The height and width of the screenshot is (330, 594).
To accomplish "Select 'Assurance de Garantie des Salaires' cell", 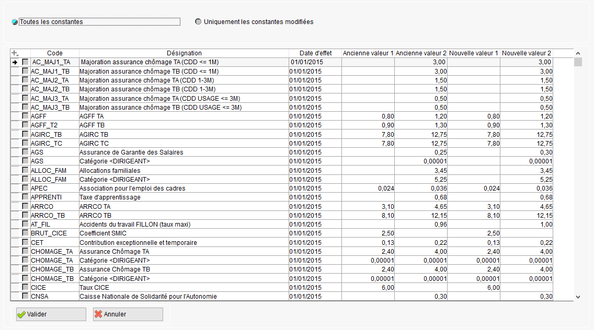I will pos(184,152).
